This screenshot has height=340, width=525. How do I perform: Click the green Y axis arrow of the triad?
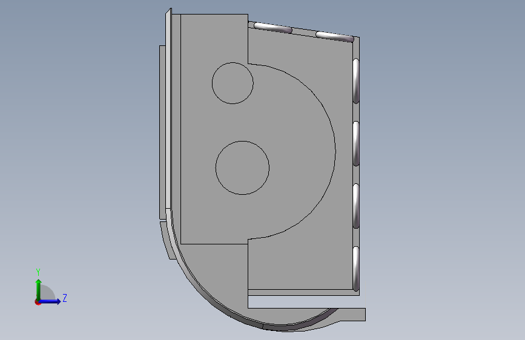(39, 289)
